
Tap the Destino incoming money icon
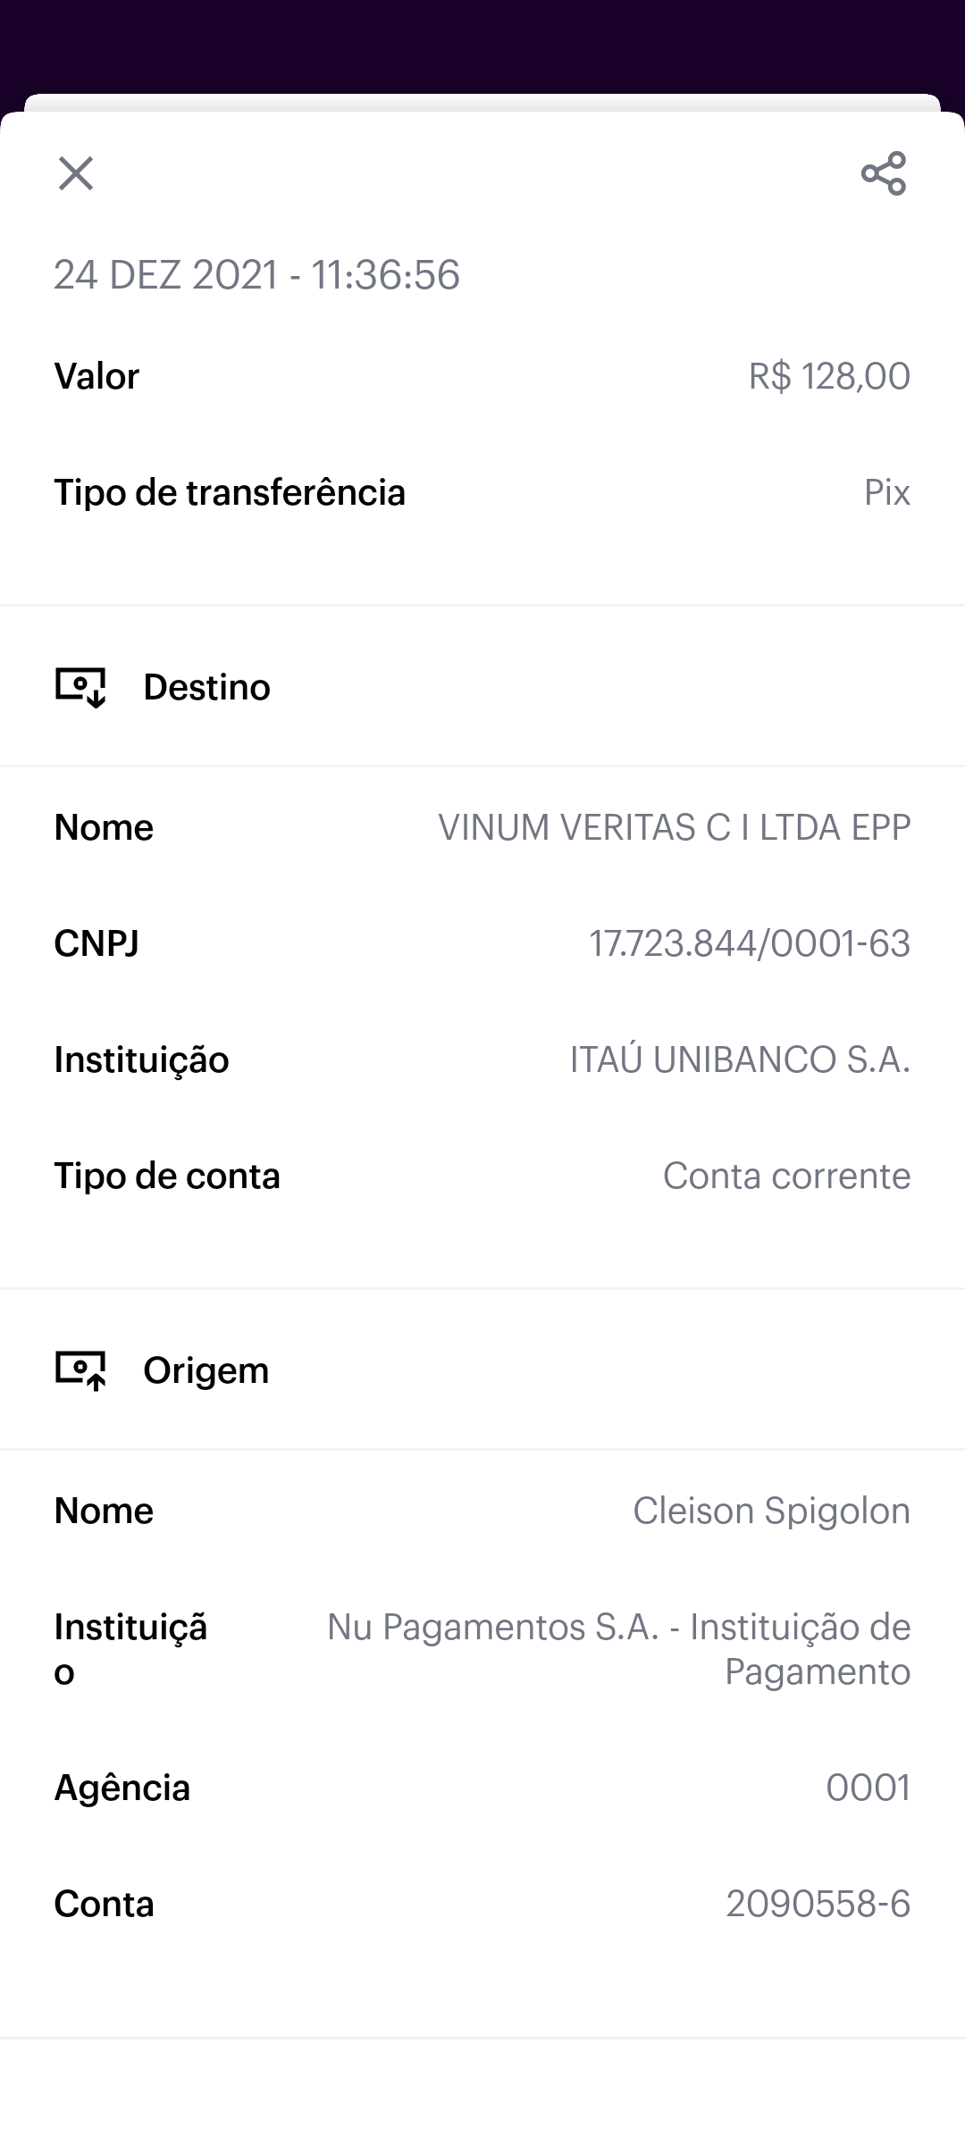click(80, 687)
